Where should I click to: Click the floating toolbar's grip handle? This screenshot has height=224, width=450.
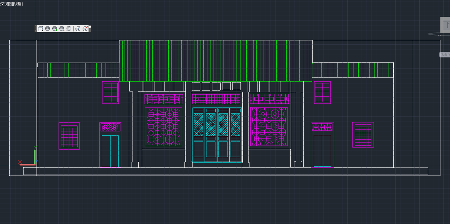[36, 28]
